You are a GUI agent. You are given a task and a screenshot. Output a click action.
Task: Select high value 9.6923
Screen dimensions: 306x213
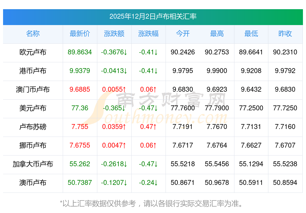(217, 90)
